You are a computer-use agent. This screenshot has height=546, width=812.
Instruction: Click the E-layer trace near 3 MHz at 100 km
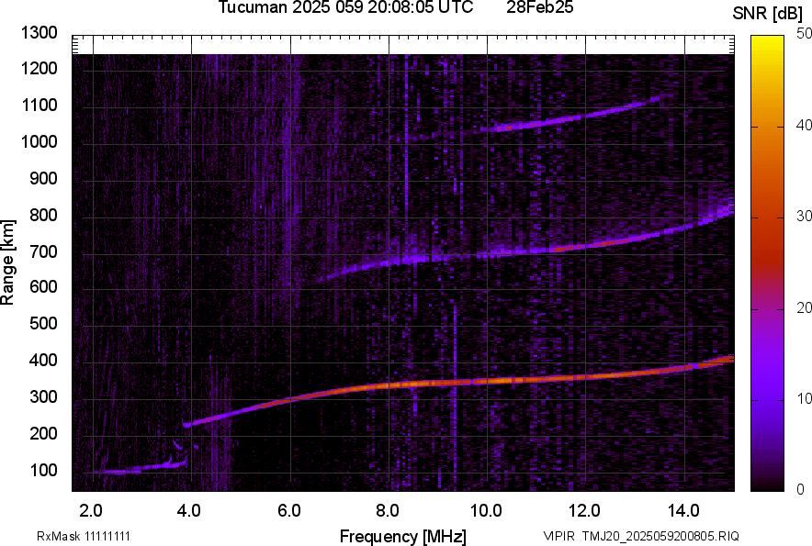pos(140,469)
